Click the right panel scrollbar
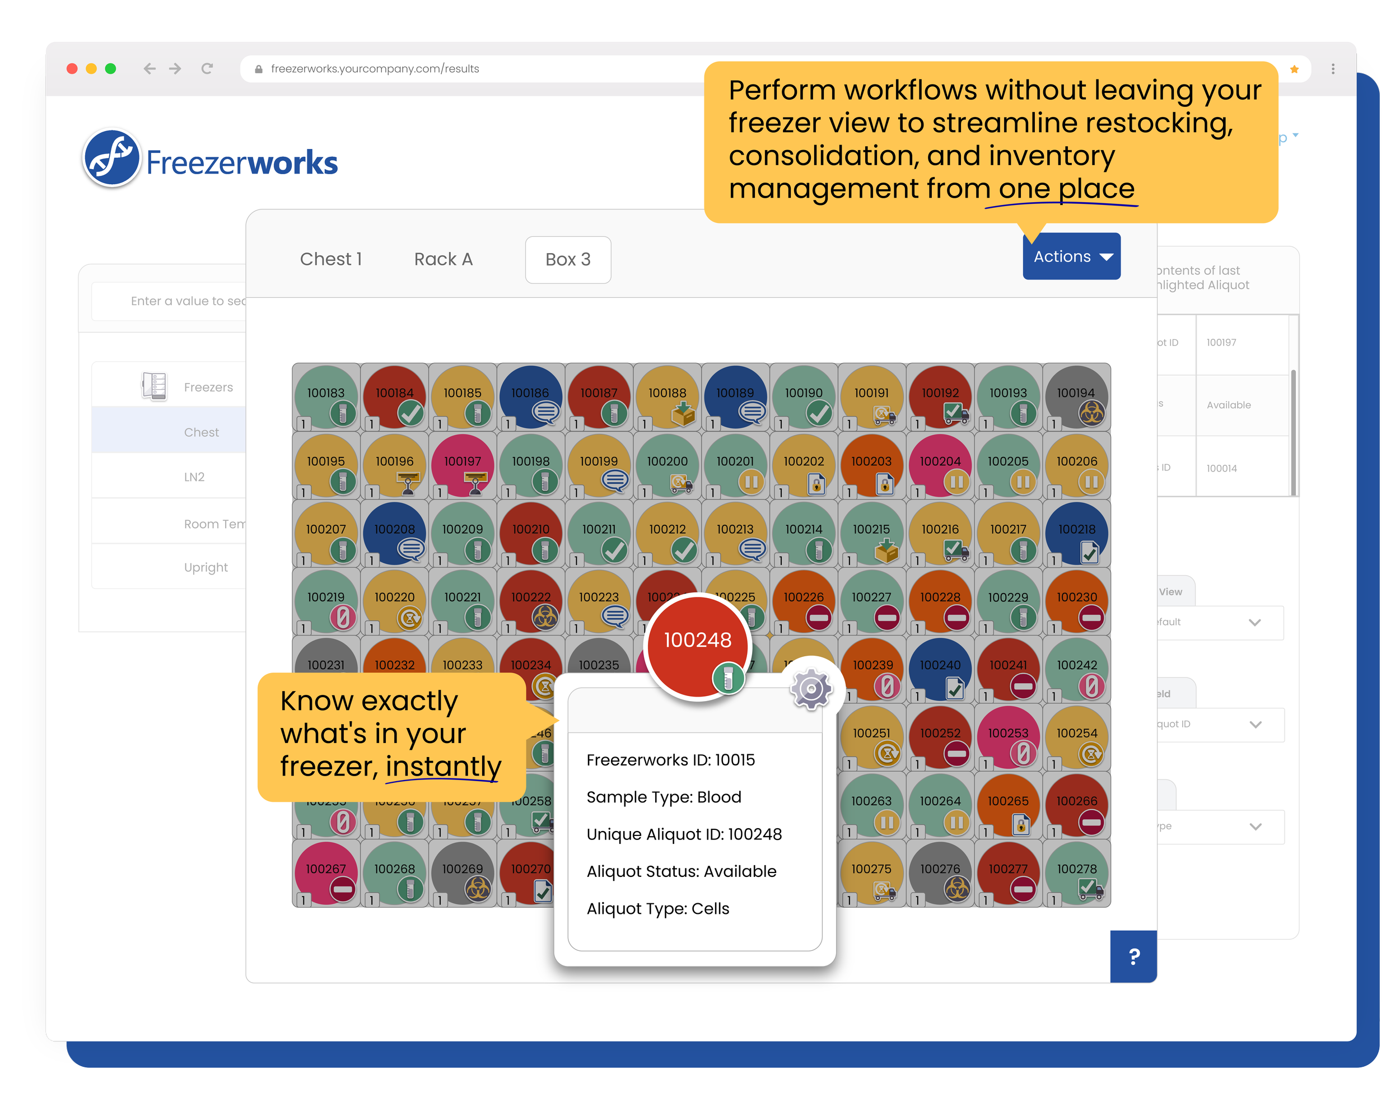 [1293, 432]
